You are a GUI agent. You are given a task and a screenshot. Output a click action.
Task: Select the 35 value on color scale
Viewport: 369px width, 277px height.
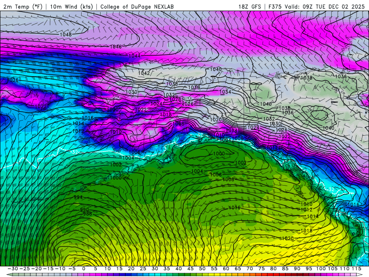tap(167, 269)
